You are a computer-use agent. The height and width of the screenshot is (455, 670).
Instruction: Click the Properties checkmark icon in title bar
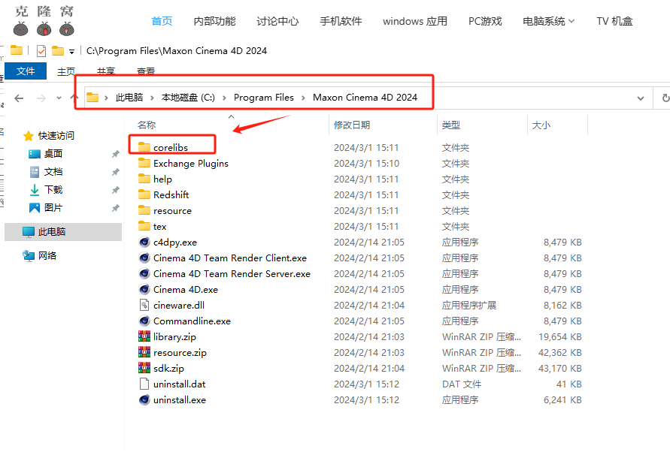tap(41, 51)
